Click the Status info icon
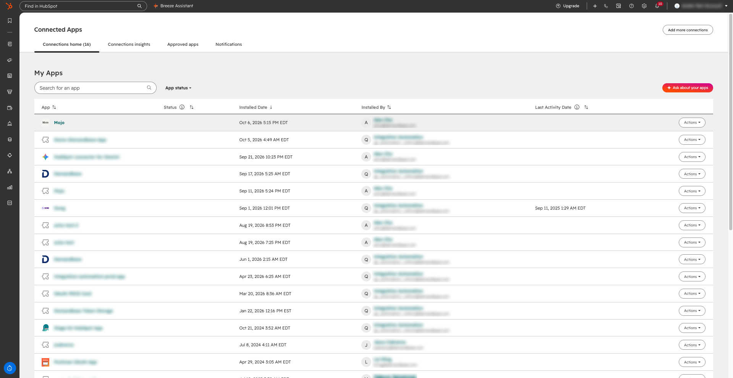This screenshot has height=378, width=733. click(182, 107)
